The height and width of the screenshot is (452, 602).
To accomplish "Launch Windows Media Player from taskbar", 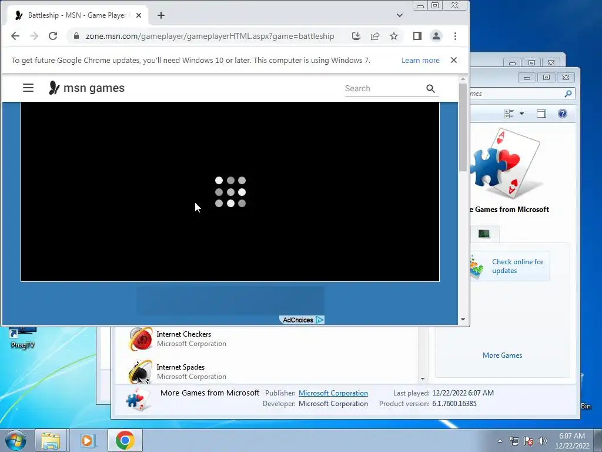I will click(87, 440).
